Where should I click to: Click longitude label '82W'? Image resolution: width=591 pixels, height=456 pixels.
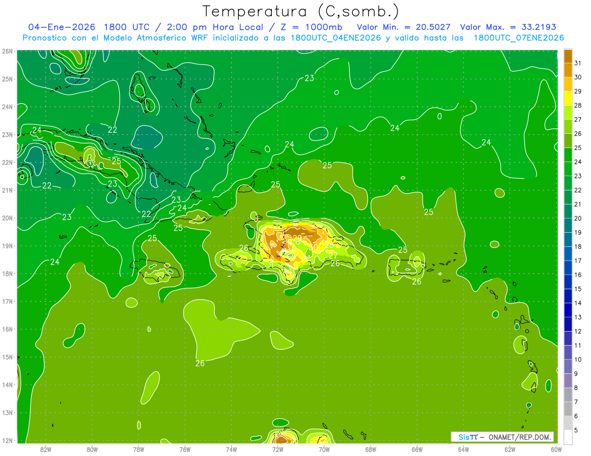46,449
